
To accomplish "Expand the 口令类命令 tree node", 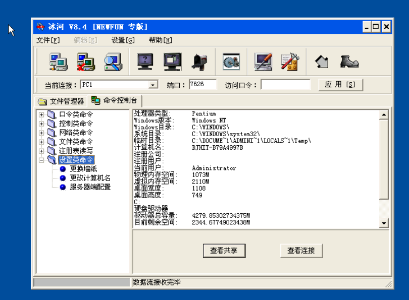I will click(41, 114).
